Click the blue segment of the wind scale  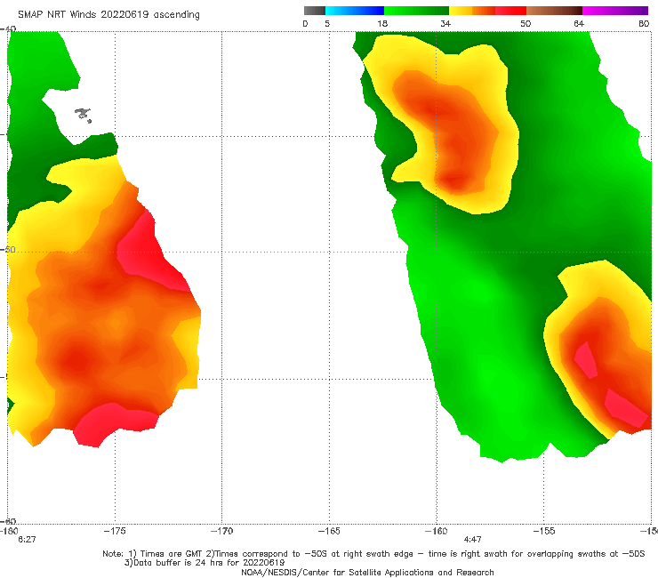(355, 11)
